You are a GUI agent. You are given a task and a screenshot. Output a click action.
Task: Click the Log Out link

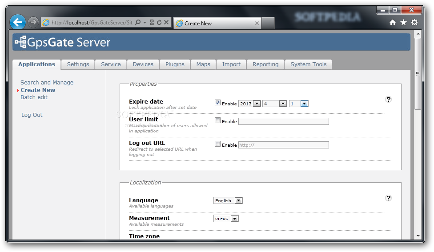pyautogui.click(x=32, y=115)
